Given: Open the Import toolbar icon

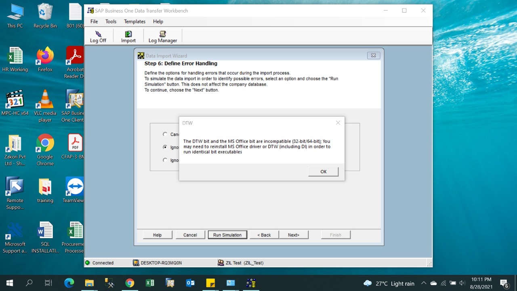Looking at the screenshot, I should (x=128, y=36).
